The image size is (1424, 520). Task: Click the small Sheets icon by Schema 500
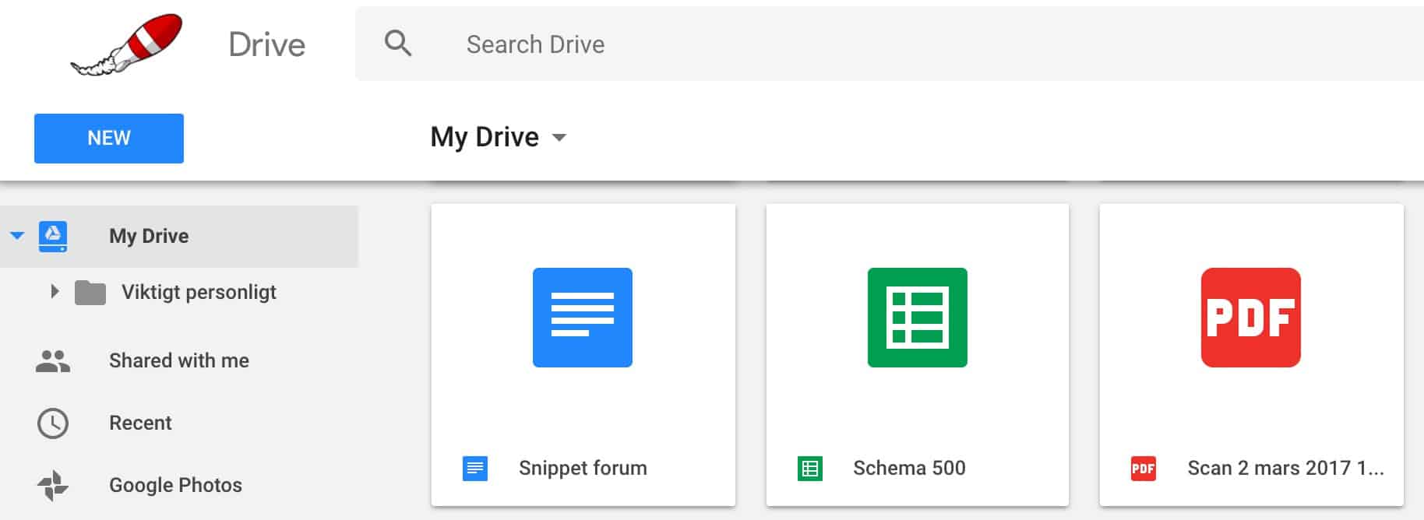pos(810,468)
